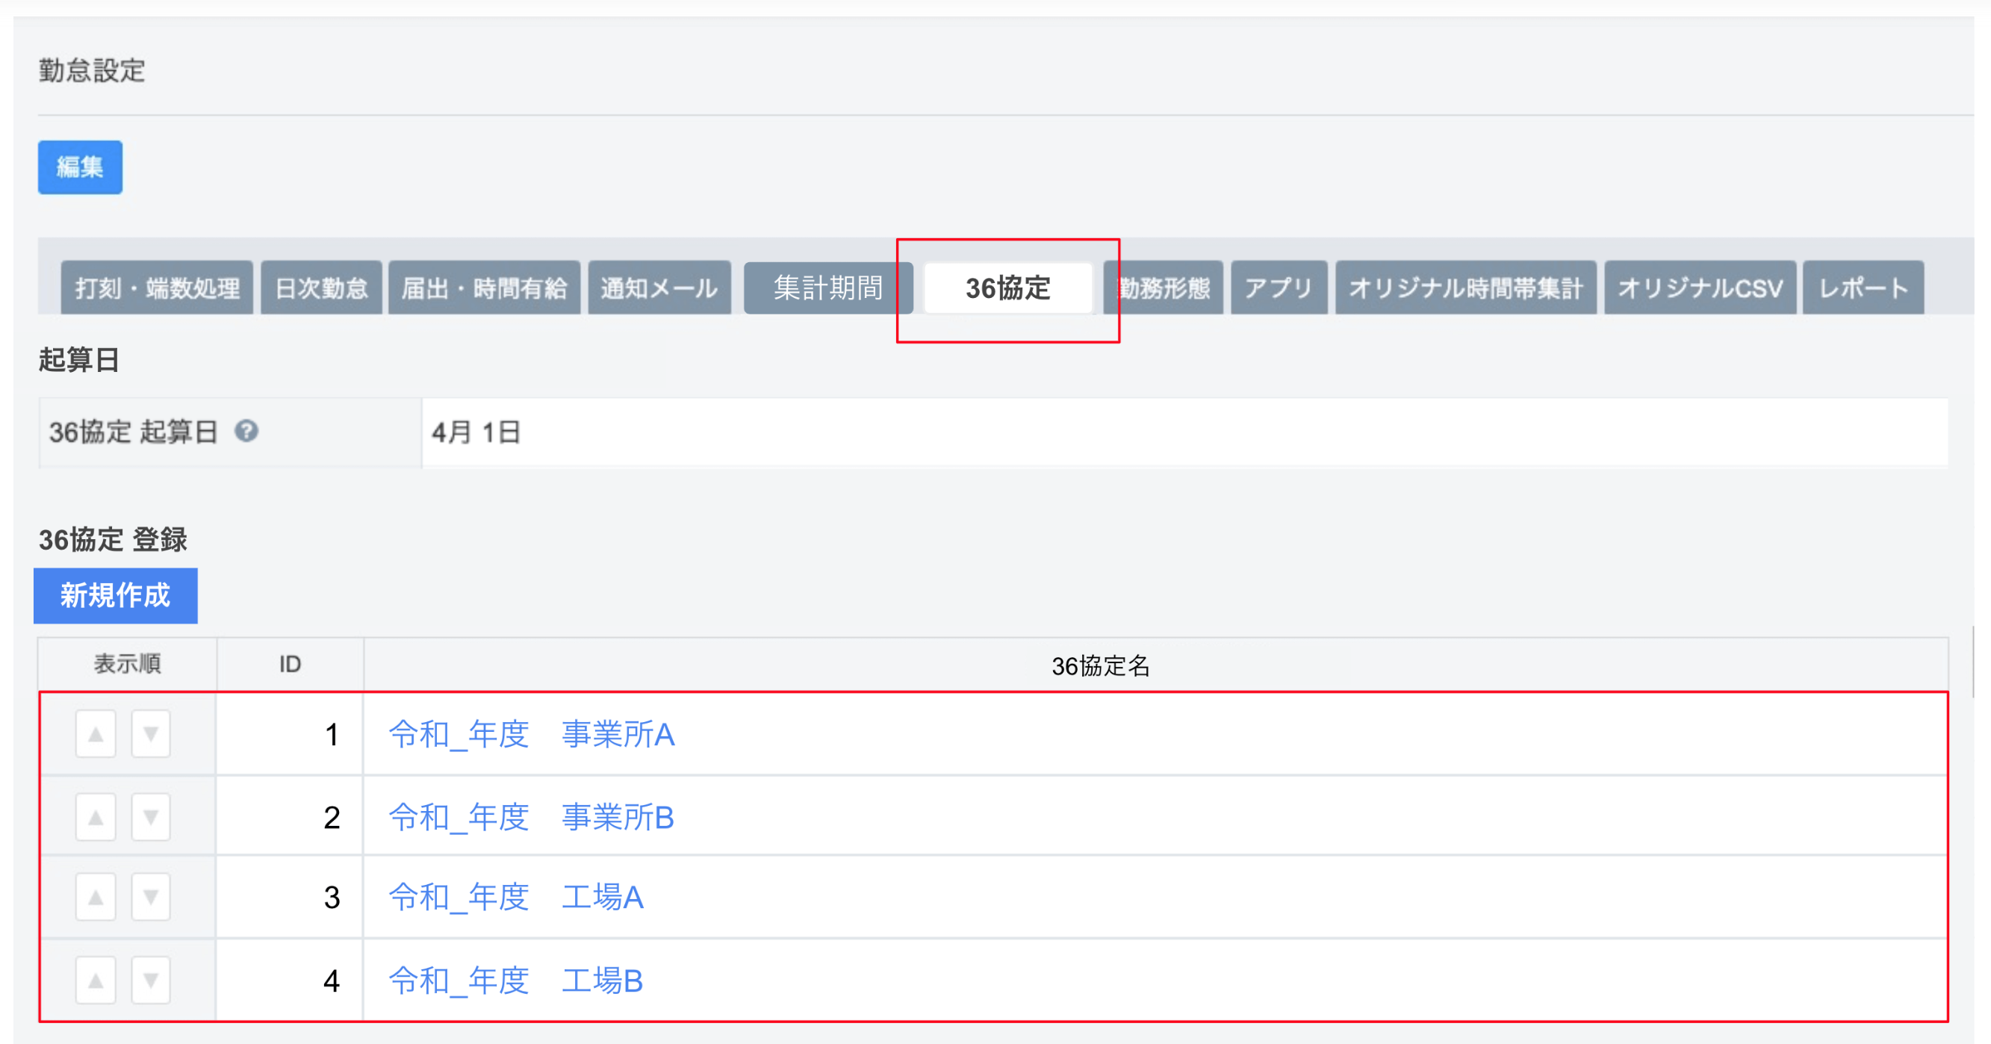
Task: Open the レポート tab
Action: (1863, 288)
